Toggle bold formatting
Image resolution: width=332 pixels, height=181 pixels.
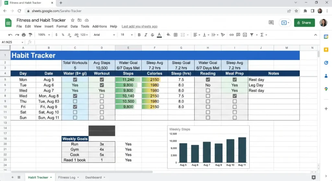[139, 35]
